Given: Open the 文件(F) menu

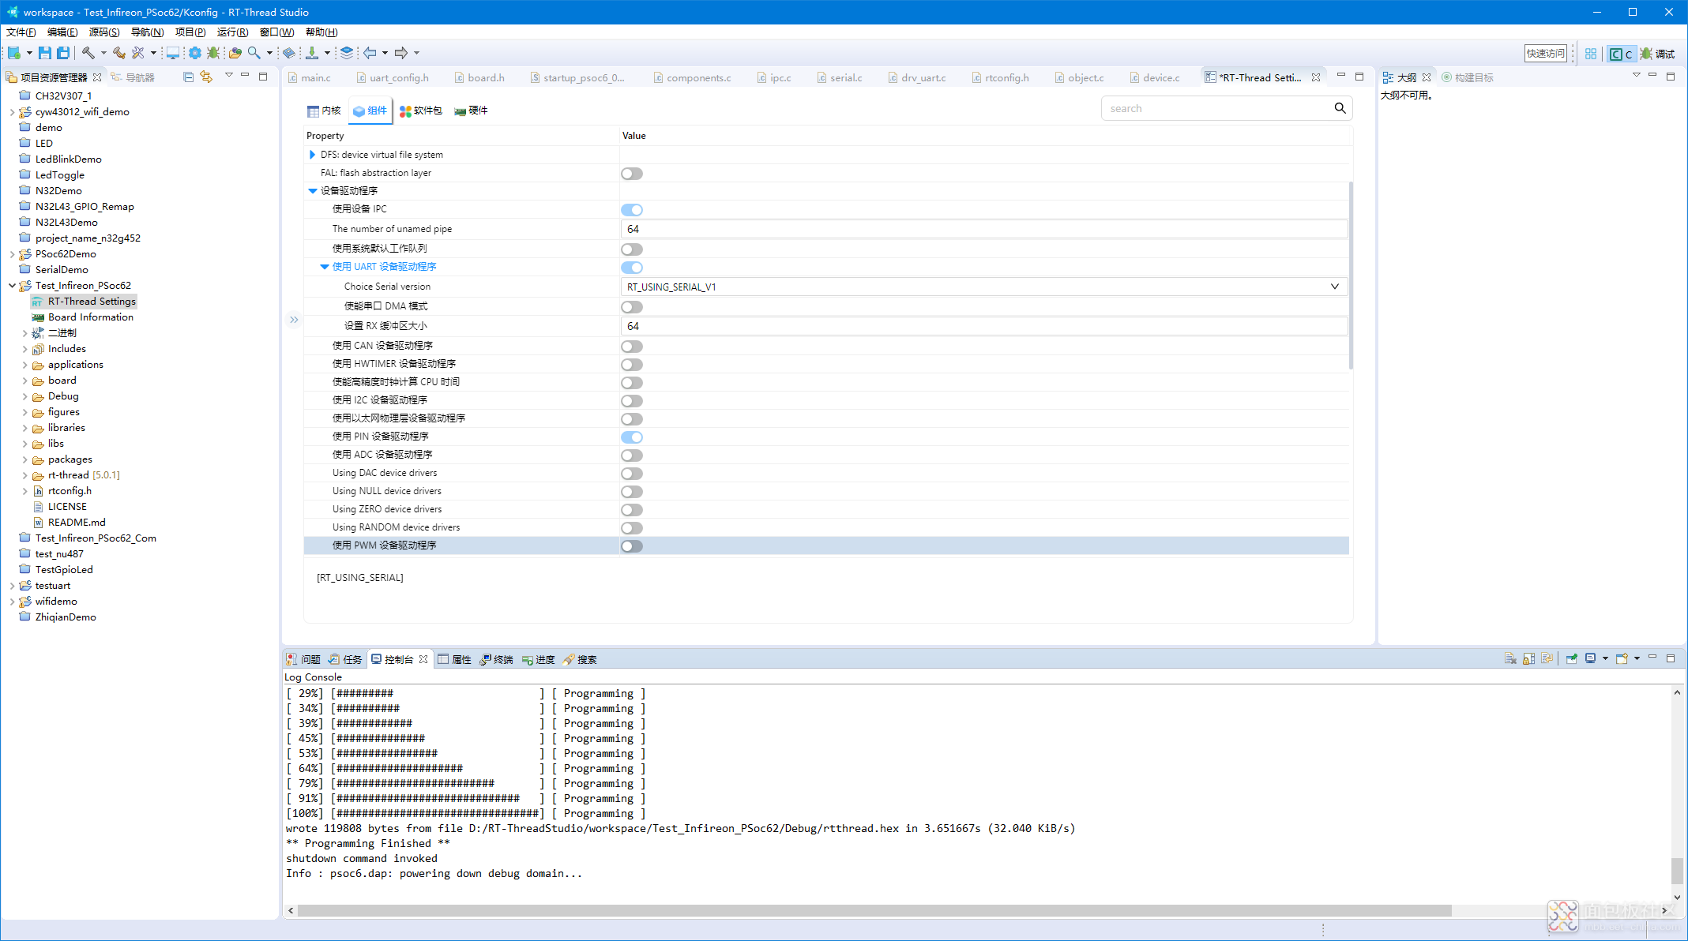Looking at the screenshot, I should pos(21,32).
